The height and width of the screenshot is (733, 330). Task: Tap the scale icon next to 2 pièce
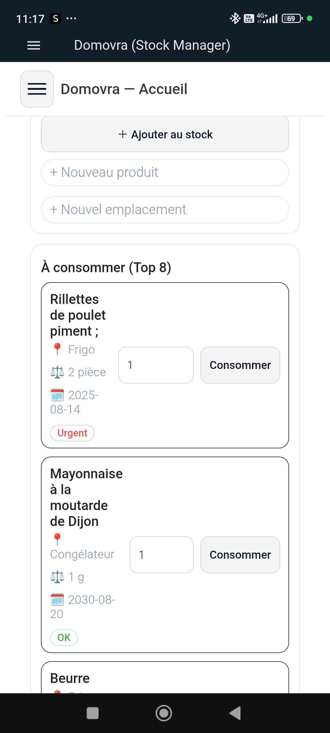click(x=57, y=372)
